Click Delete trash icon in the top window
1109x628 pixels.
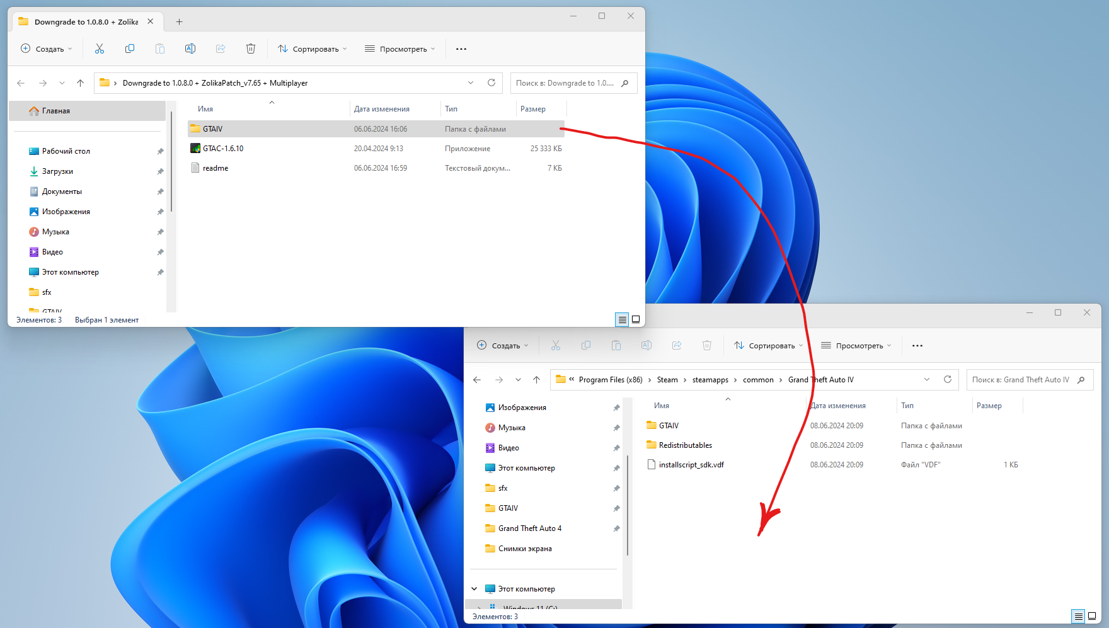(x=251, y=49)
